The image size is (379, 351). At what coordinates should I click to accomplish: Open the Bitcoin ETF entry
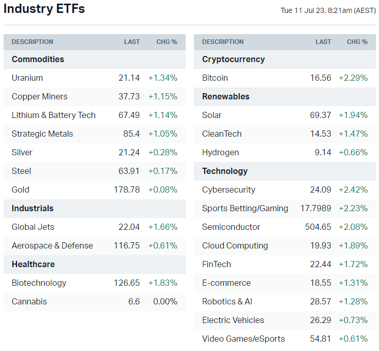(215, 78)
